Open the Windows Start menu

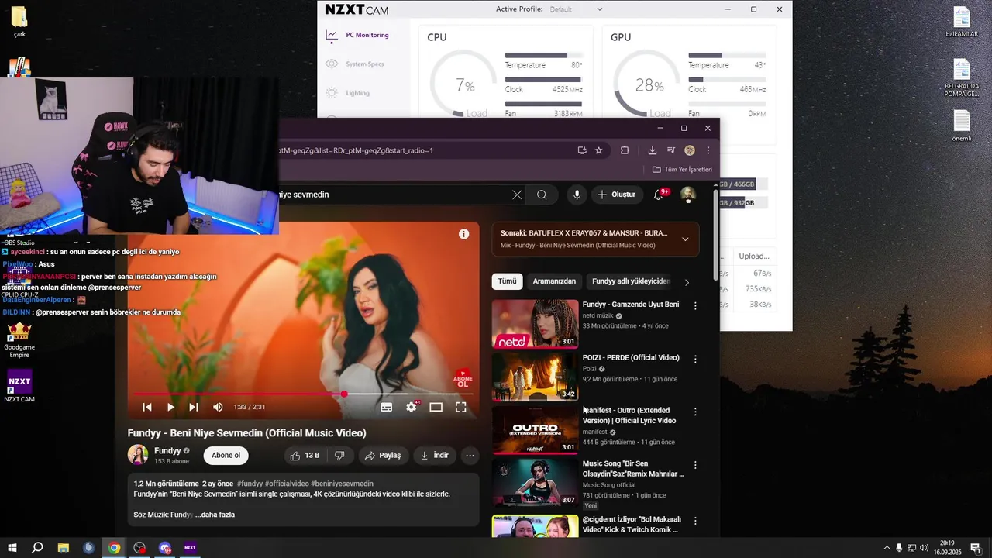tap(12, 548)
